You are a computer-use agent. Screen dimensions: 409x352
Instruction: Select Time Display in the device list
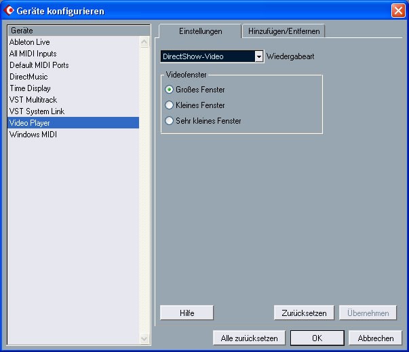coord(73,88)
